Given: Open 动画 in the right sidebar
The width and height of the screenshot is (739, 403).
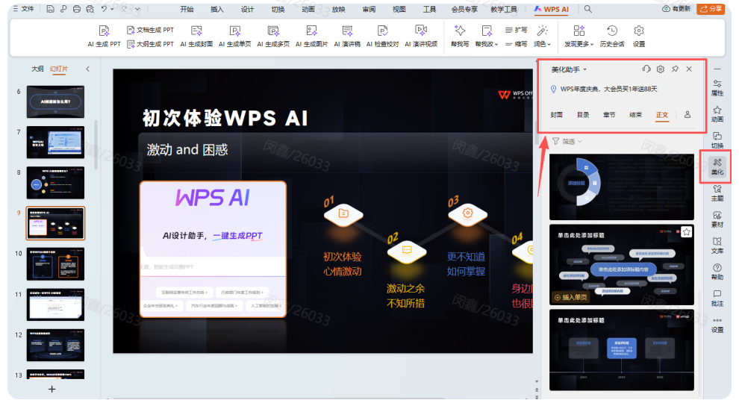Looking at the screenshot, I should point(717,114).
